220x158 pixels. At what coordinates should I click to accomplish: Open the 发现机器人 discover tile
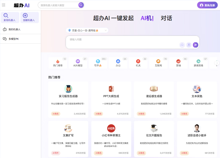click(x=10, y=17)
